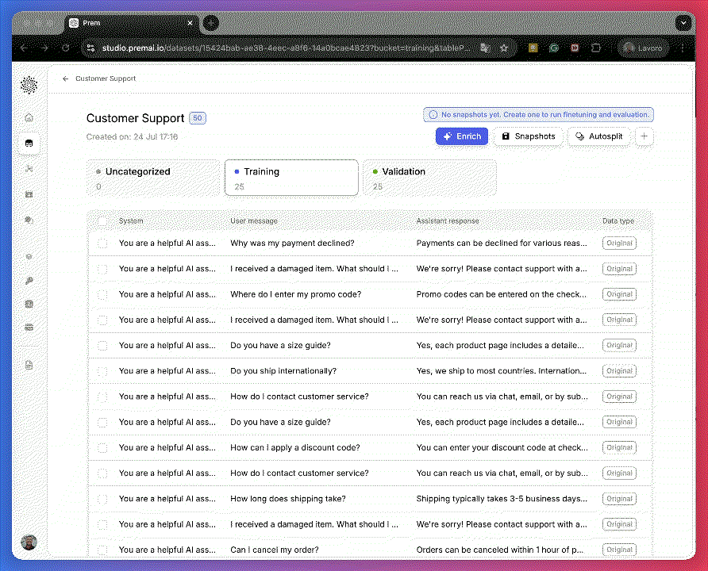Click the Prem logo in the sidebar
The height and width of the screenshot is (571, 708).
click(29, 85)
